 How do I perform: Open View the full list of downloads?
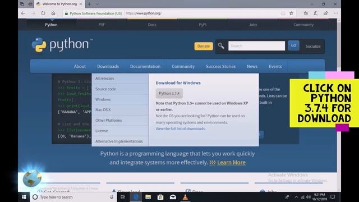pyautogui.click(x=181, y=128)
